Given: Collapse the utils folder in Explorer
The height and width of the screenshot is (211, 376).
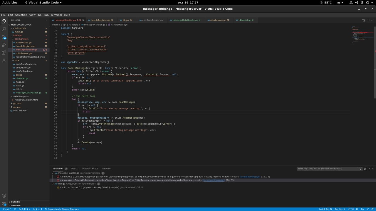Looking at the screenshot, I should click(17, 60).
